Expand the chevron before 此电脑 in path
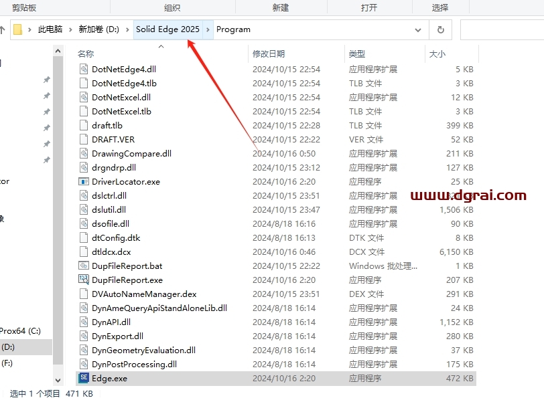The image size is (544, 400). 29,30
